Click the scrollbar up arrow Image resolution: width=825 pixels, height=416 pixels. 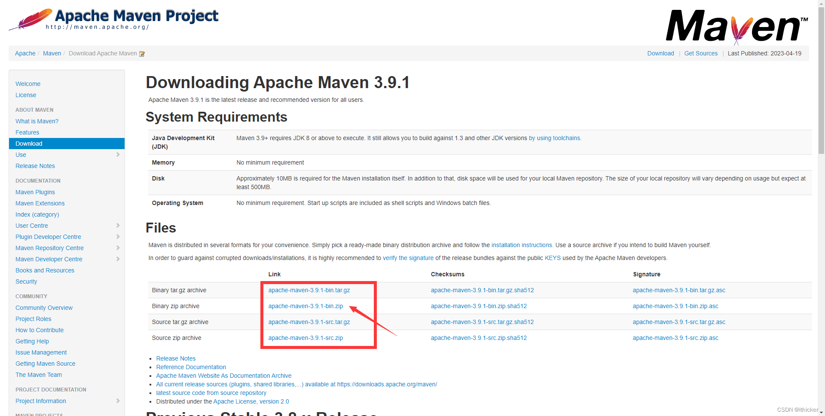click(821, 3)
